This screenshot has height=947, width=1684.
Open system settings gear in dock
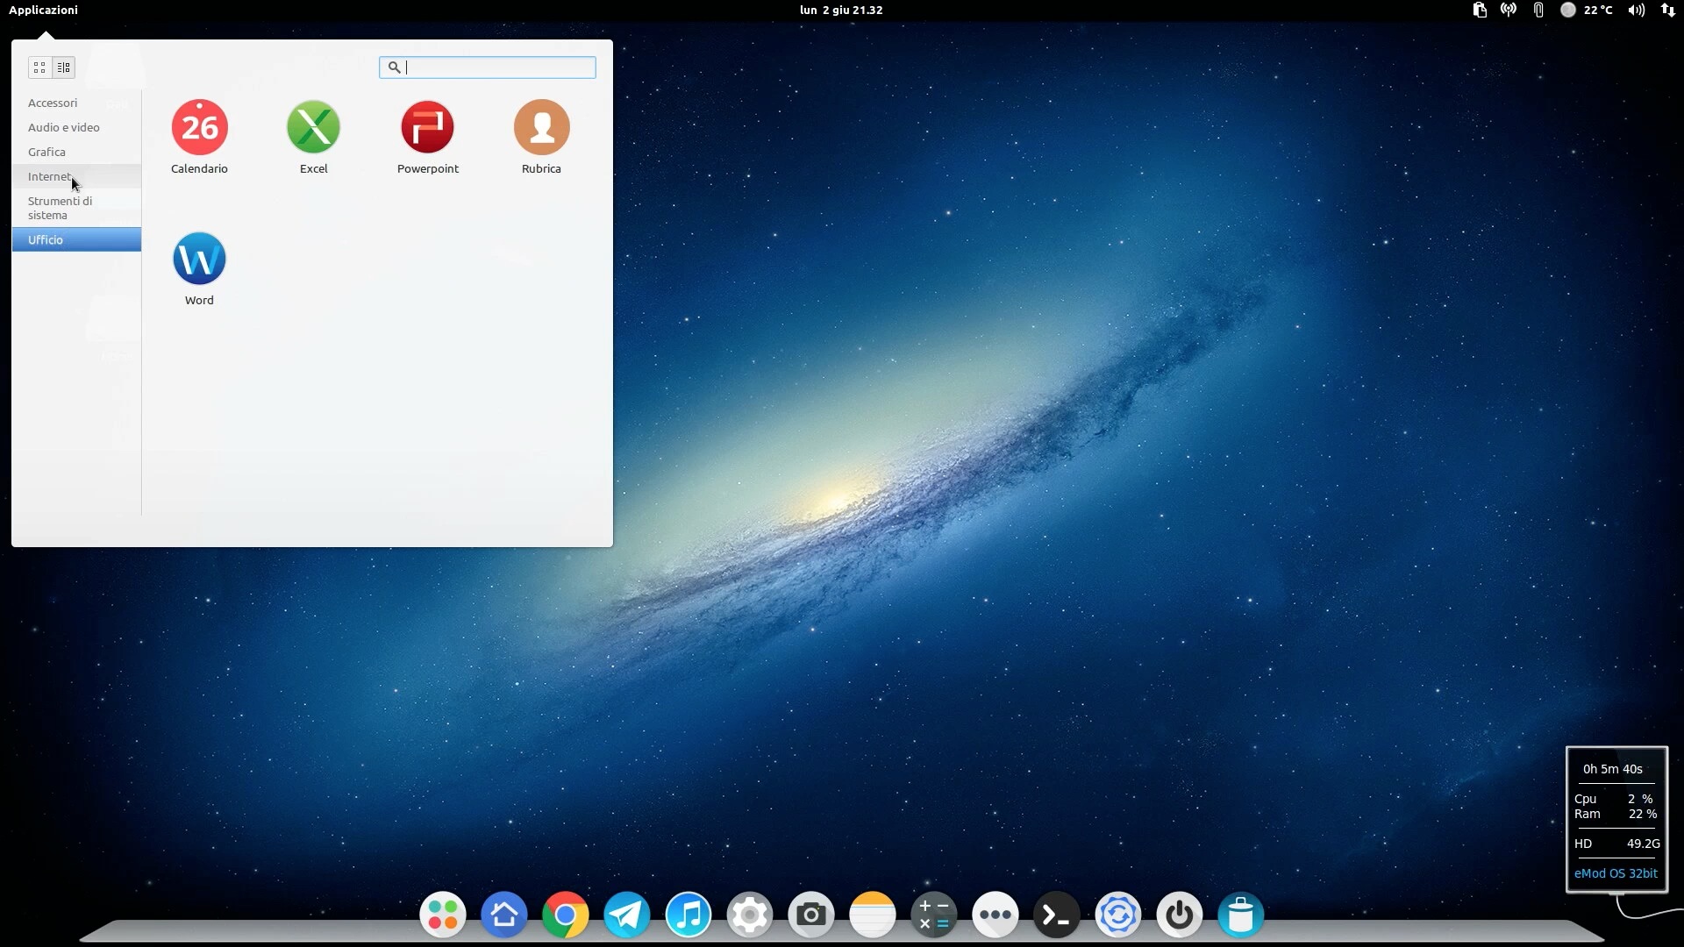(750, 915)
